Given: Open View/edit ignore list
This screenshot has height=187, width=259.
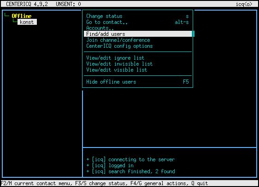Looking at the screenshot, I should (138, 58).
